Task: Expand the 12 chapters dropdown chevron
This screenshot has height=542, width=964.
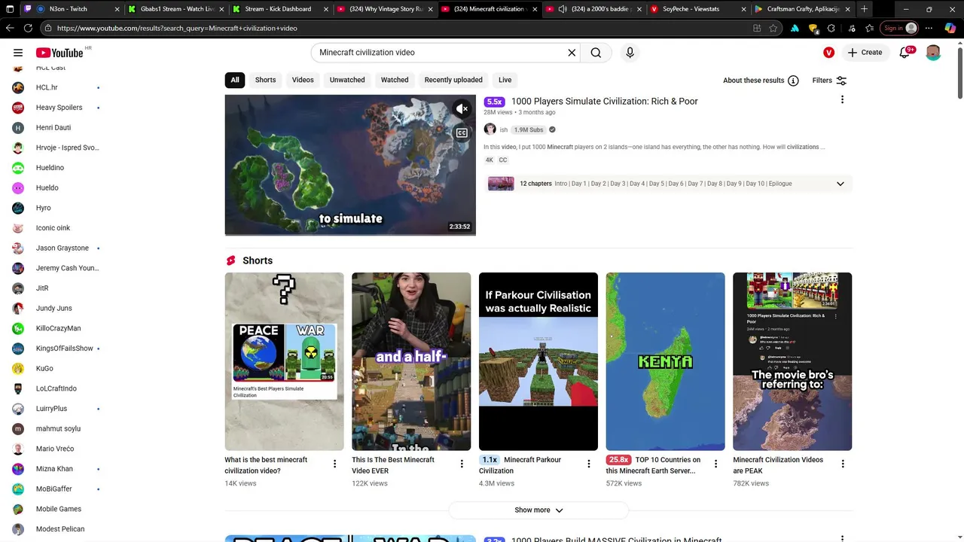Action: [840, 184]
